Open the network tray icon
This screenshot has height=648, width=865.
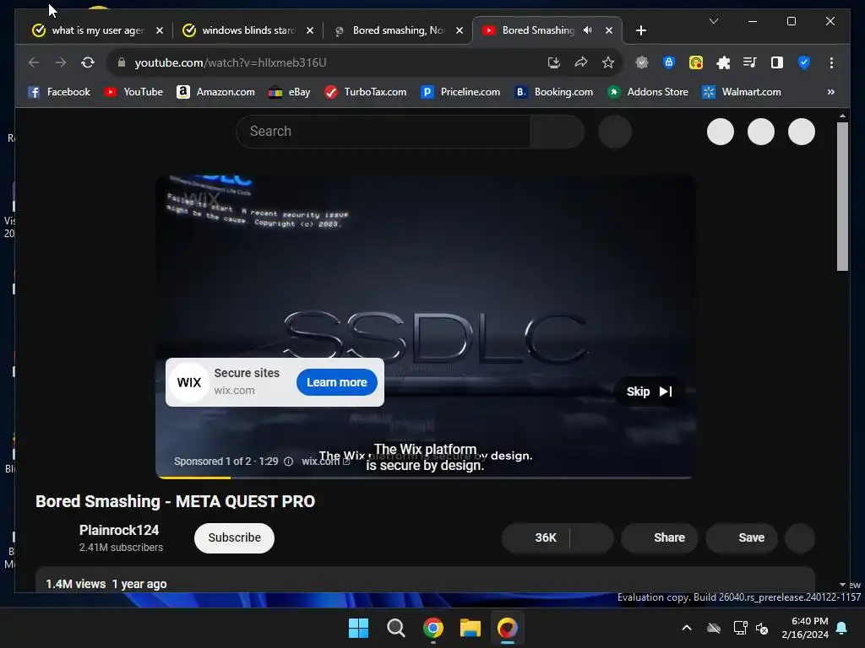[x=740, y=628]
